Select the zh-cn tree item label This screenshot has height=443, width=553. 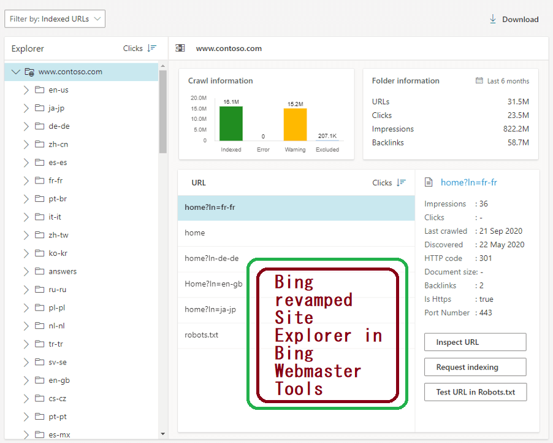click(58, 144)
